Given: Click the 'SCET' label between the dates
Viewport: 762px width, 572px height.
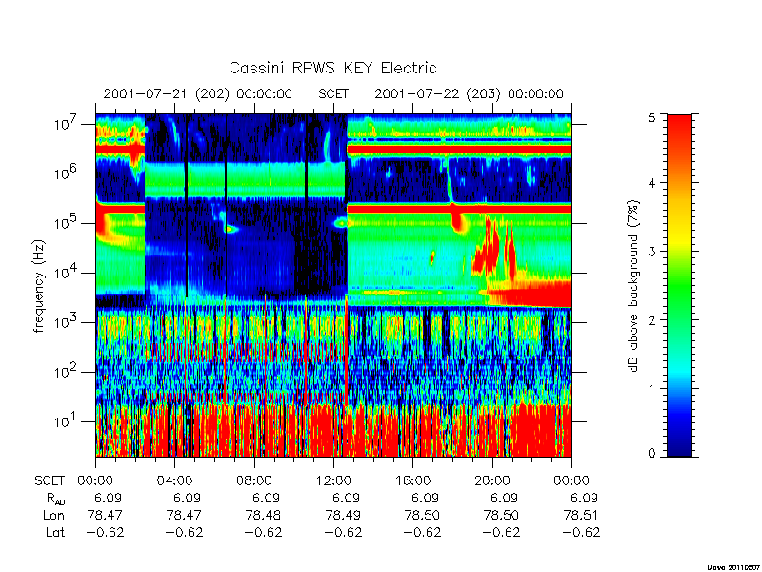Looking at the screenshot, I should [x=333, y=93].
